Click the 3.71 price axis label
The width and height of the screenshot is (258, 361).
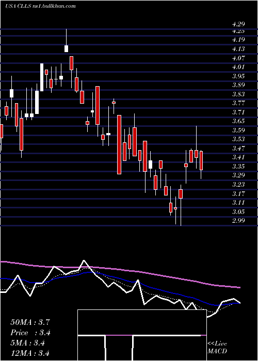tap(238, 112)
